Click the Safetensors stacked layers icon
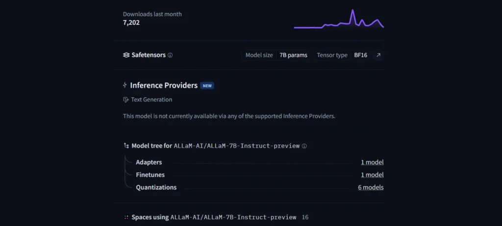The width and height of the screenshot is (502, 226). click(x=126, y=55)
